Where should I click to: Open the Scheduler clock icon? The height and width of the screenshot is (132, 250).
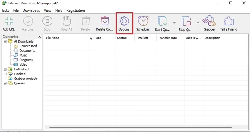coord(143,21)
